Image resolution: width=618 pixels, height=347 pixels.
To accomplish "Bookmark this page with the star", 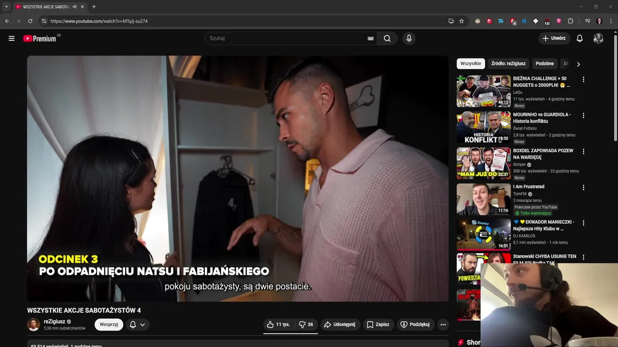I will (462, 21).
